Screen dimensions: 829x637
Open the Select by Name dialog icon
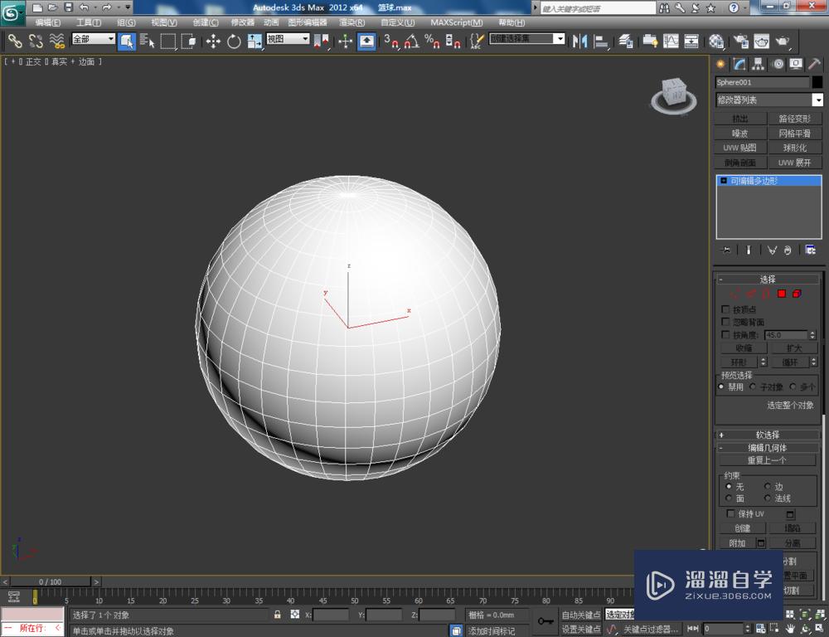click(148, 41)
